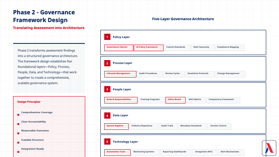Select the RACI Matrix tag
The width and height of the screenshot is (279, 157).
coord(195,100)
